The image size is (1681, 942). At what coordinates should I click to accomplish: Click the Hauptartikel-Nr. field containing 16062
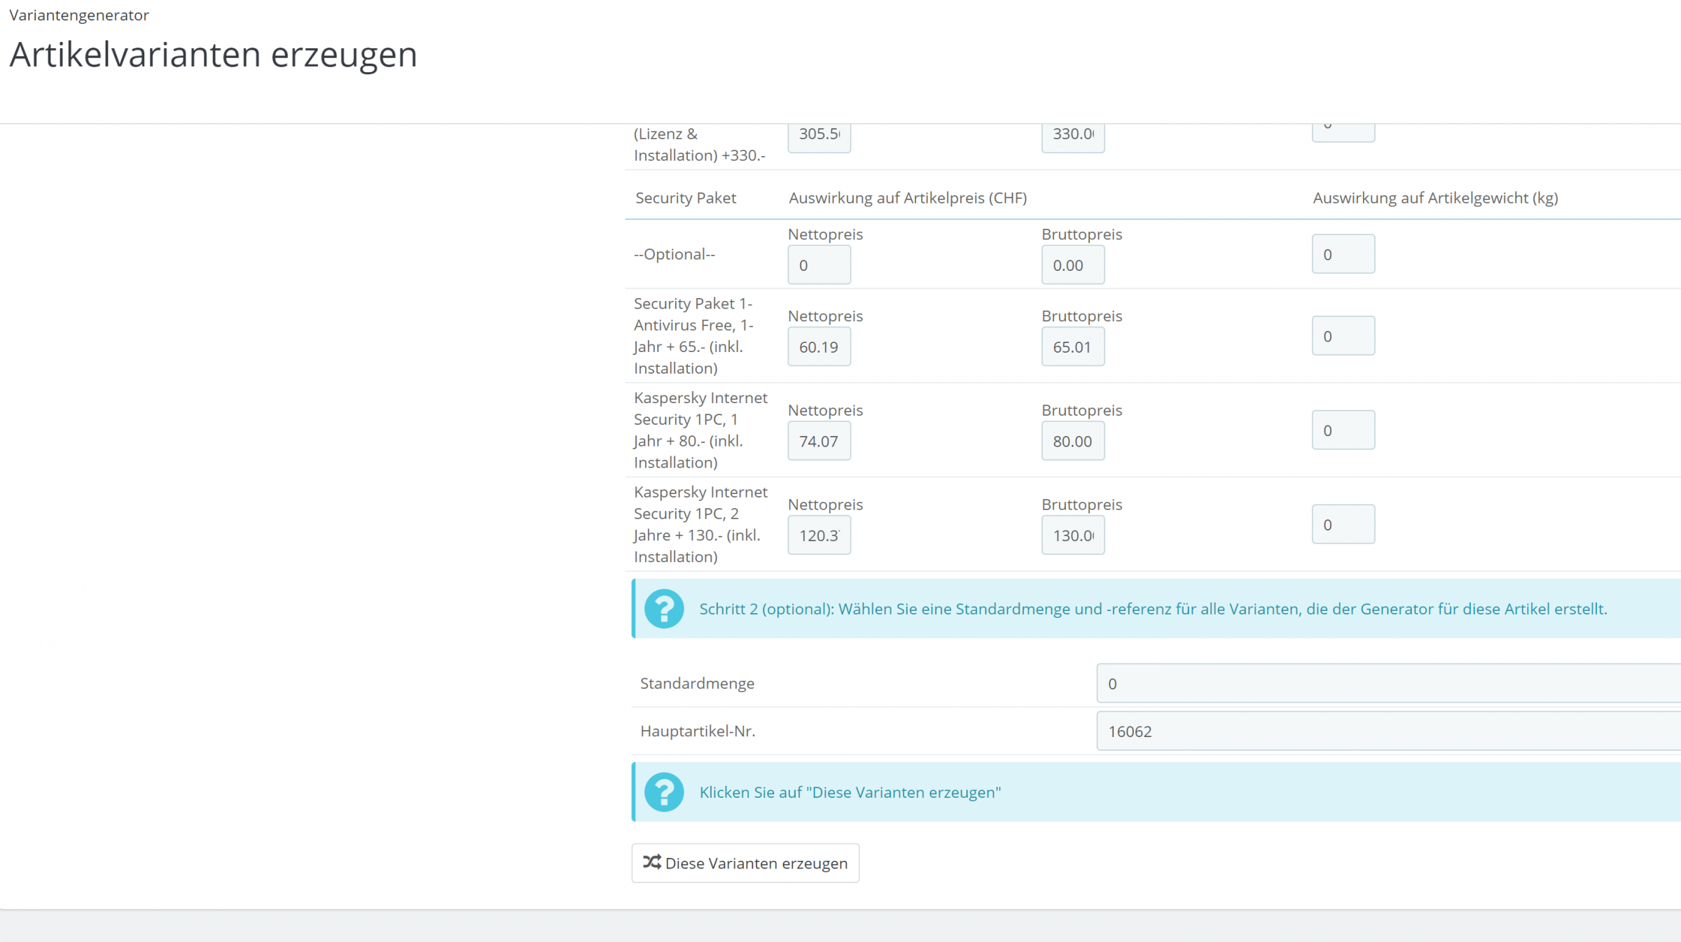(x=1387, y=731)
